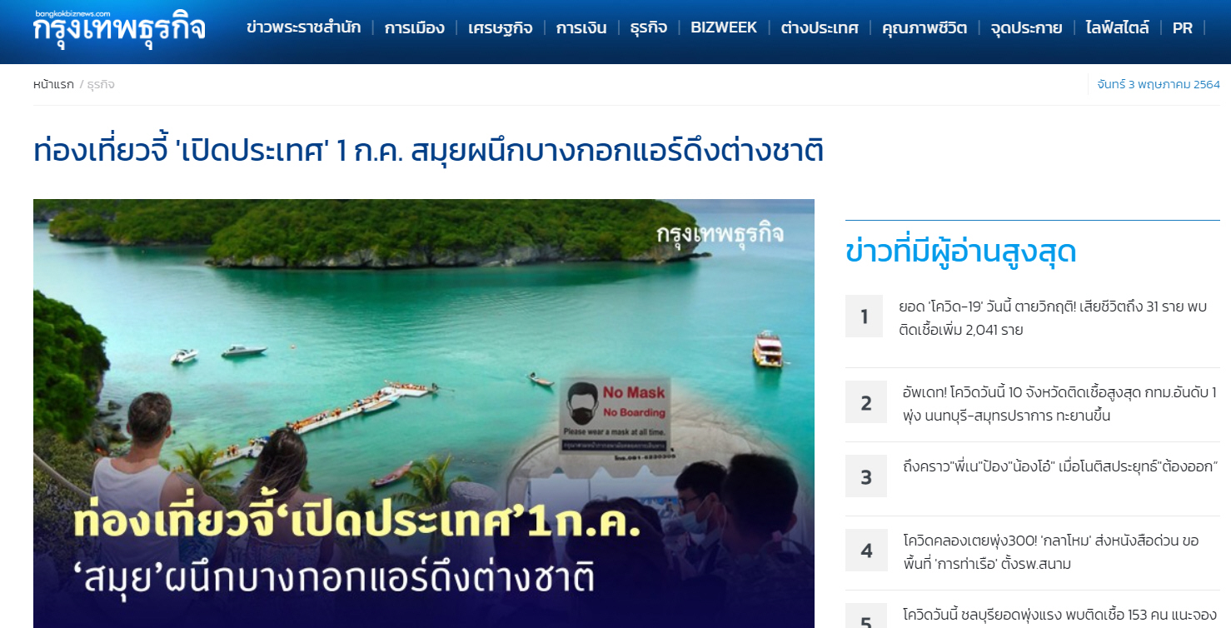1231x628 pixels.
Task: Open the PR menu item
Action: click(x=1182, y=27)
